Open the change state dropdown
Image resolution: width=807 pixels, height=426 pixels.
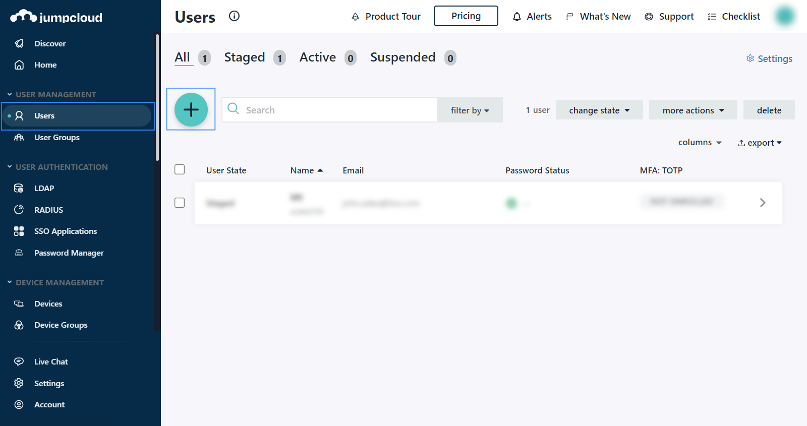(x=599, y=110)
